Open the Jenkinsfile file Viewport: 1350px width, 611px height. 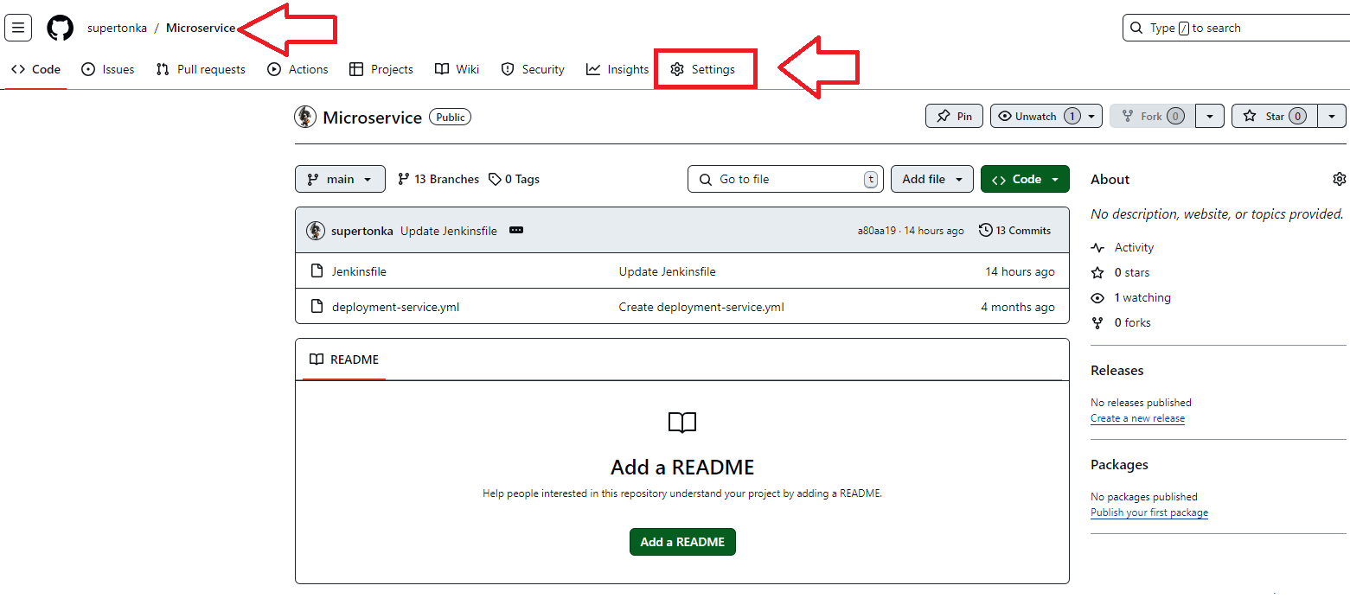click(x=359, y=271)
